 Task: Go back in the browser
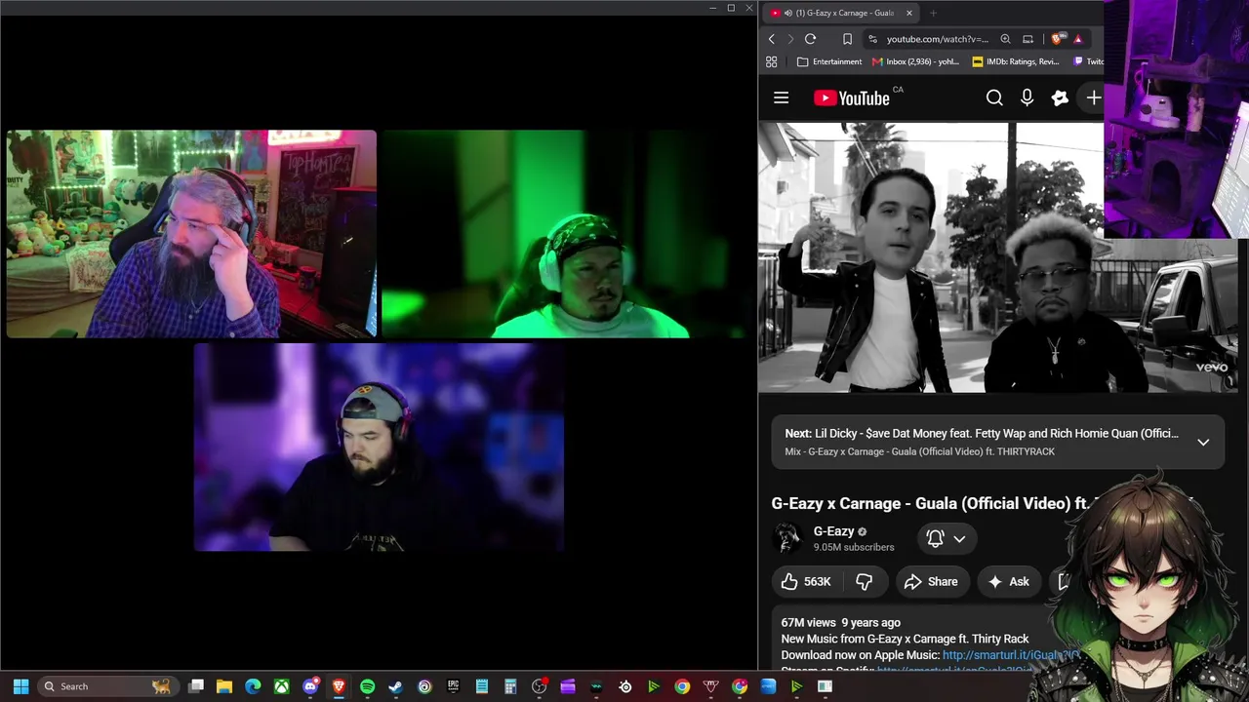click(x=772, y=39)
